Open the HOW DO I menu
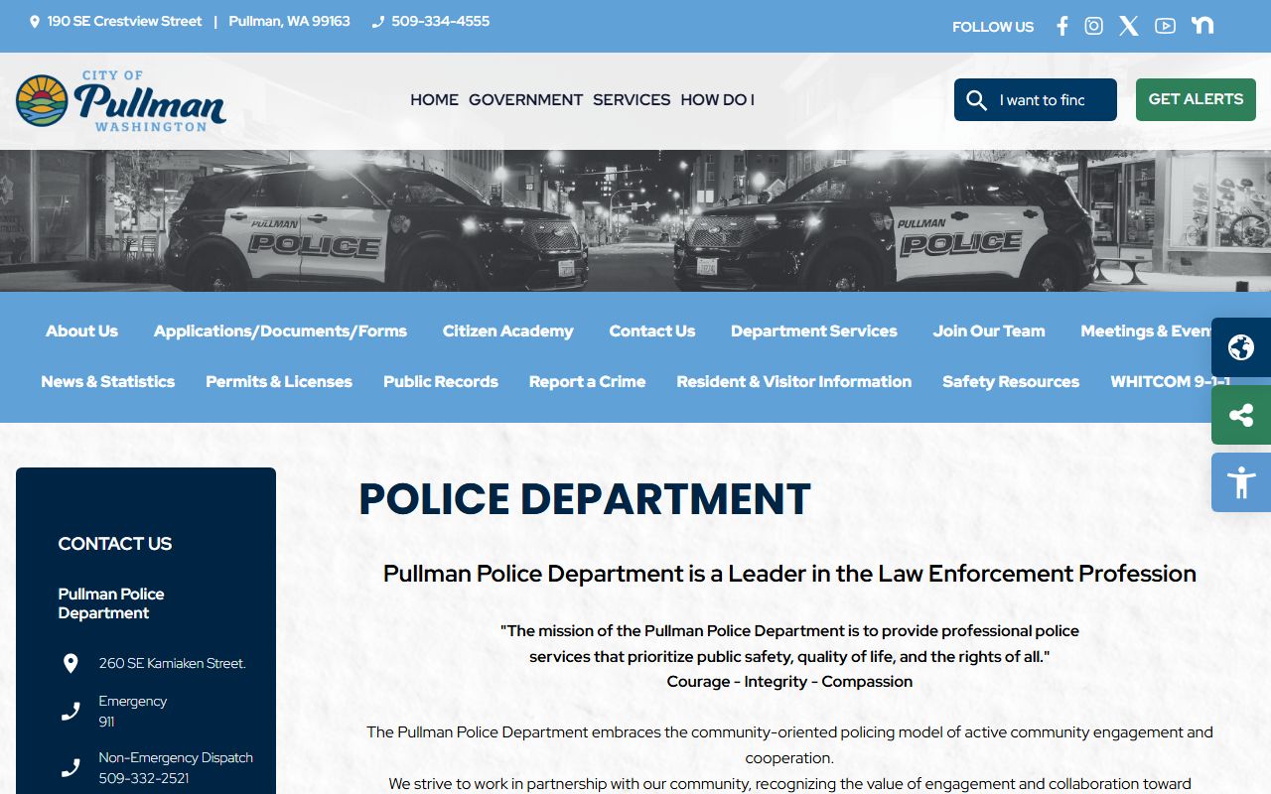1271x794 pixels. [x=717, y=99]
